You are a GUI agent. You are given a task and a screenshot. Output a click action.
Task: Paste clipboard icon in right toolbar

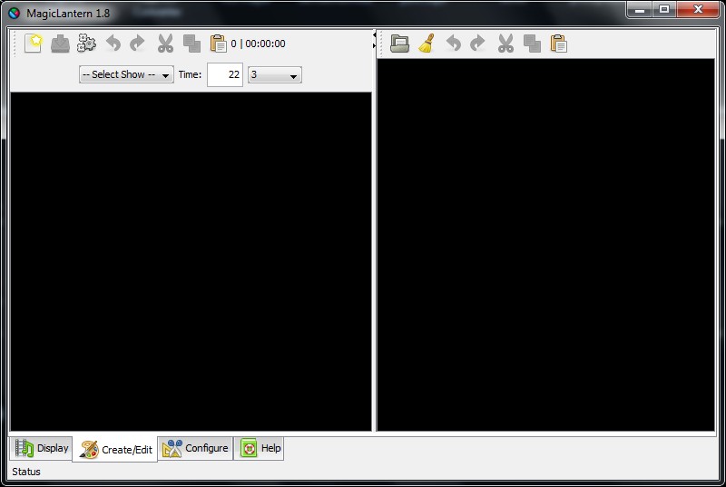click(559, 44)
